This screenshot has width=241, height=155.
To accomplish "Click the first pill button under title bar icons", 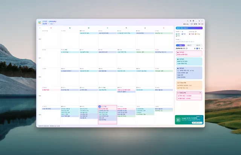I will pos(186,24).
